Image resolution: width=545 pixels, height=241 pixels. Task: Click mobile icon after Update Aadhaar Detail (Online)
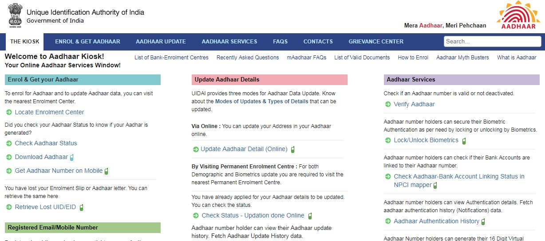tap(293, 149)
